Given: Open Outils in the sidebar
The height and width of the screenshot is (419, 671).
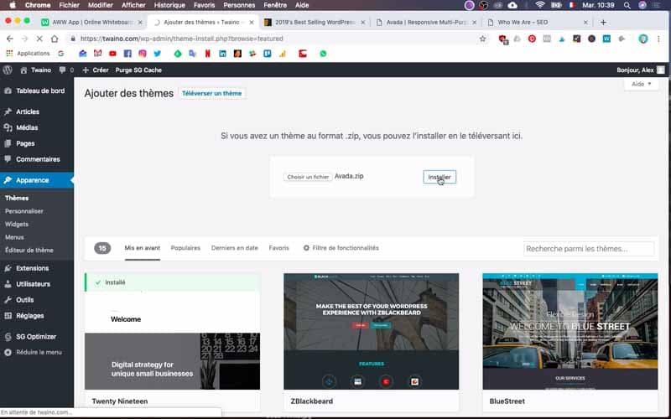Looking at the screenshot, I should [x=37, y=300].
